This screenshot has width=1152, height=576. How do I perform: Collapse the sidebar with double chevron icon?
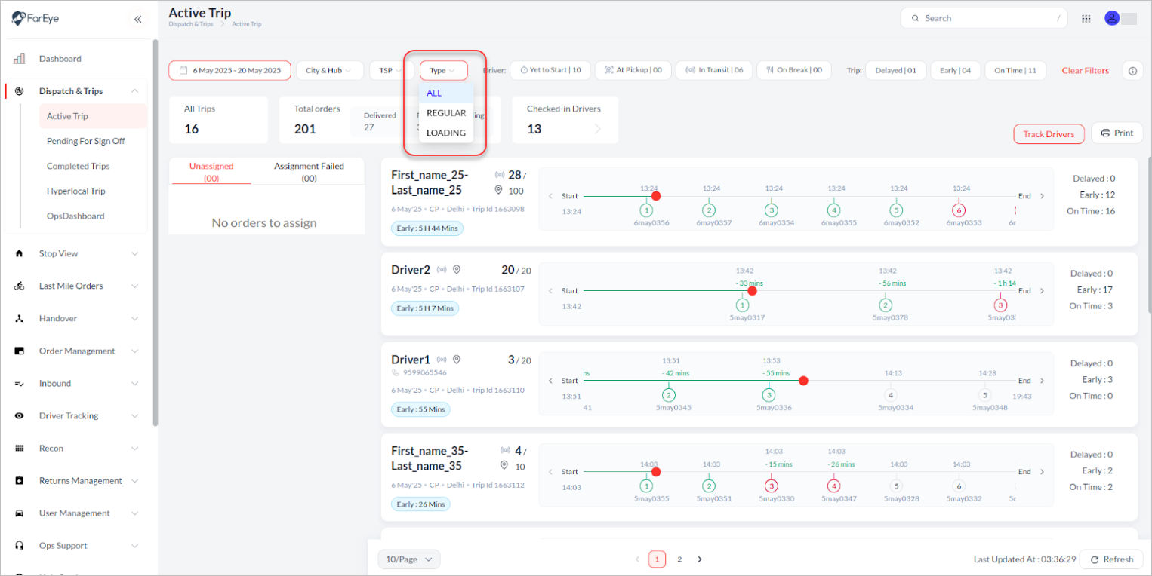pos(137,20)
